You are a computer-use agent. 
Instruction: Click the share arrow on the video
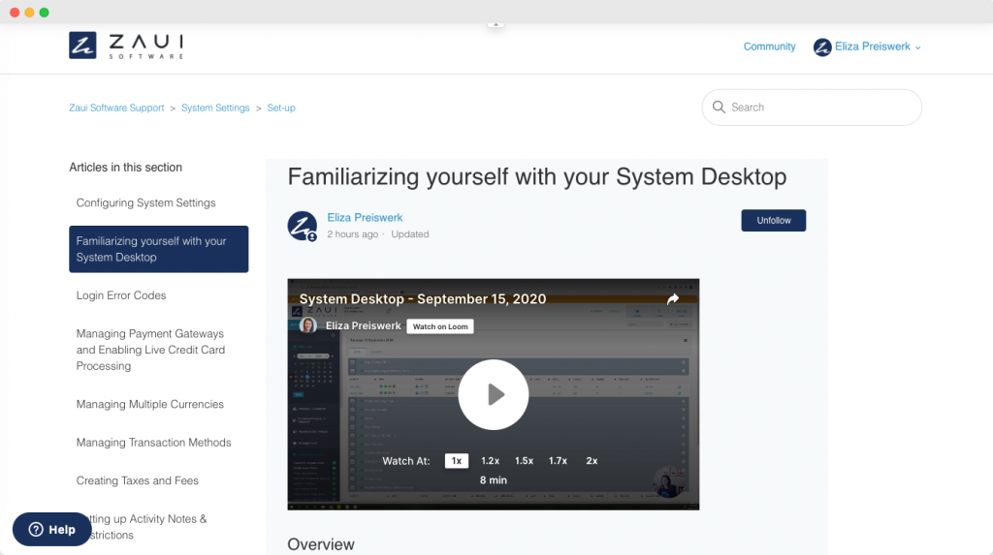[673, 298]
